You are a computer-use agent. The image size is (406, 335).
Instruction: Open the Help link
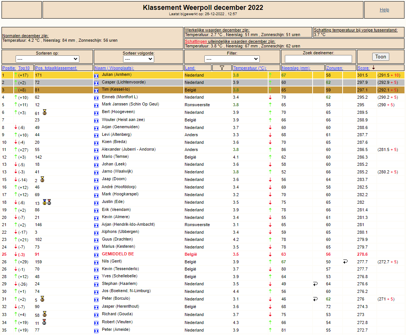click(384, 10)
